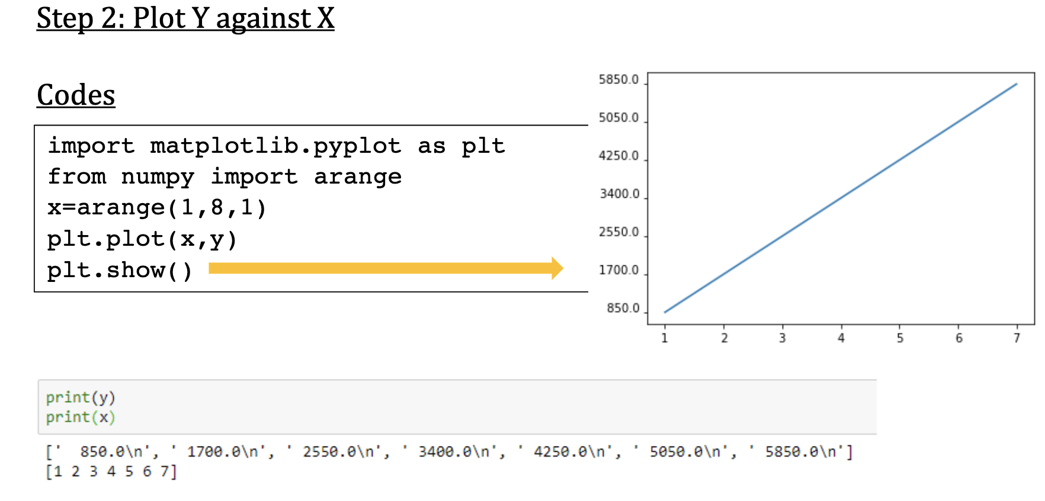Image resolution: width=1045 pixels, height=501 pixels.
Task: Click the y-axis tick label 5050.0 on the chart
Action: 618,117
